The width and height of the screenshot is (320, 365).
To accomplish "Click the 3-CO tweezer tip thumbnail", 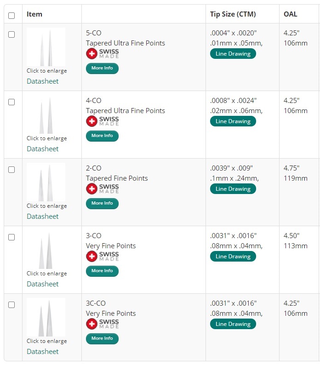I will pyautogui.click(x=46, y=250).
